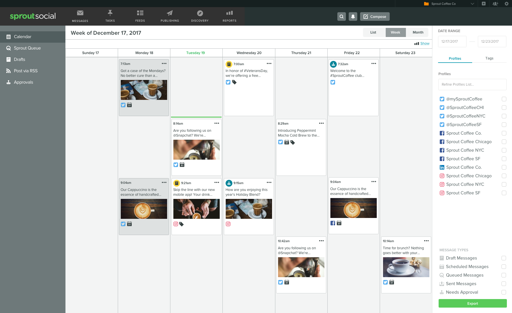512x313 pixels.
Task: Switch to the Tags tab
Action: pyautogui.click(x=489, y=58)
